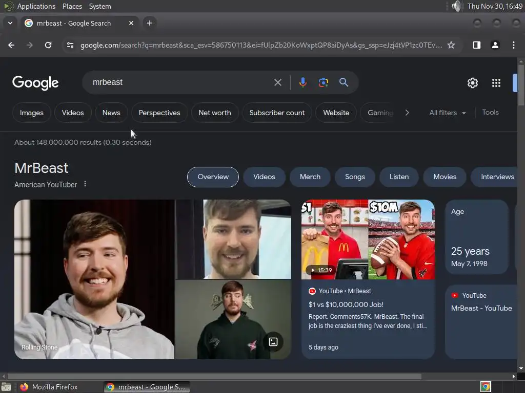Click the Google logo

click(35, 83)
